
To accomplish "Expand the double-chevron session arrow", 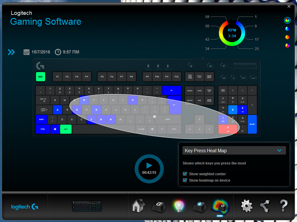I will pos(11,52).
